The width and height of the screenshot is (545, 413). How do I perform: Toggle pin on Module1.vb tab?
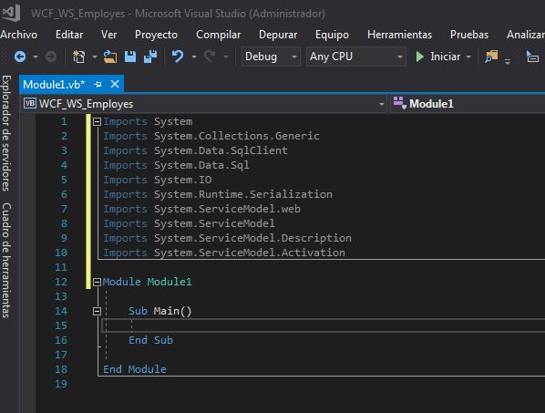click(x=98, y=84)
